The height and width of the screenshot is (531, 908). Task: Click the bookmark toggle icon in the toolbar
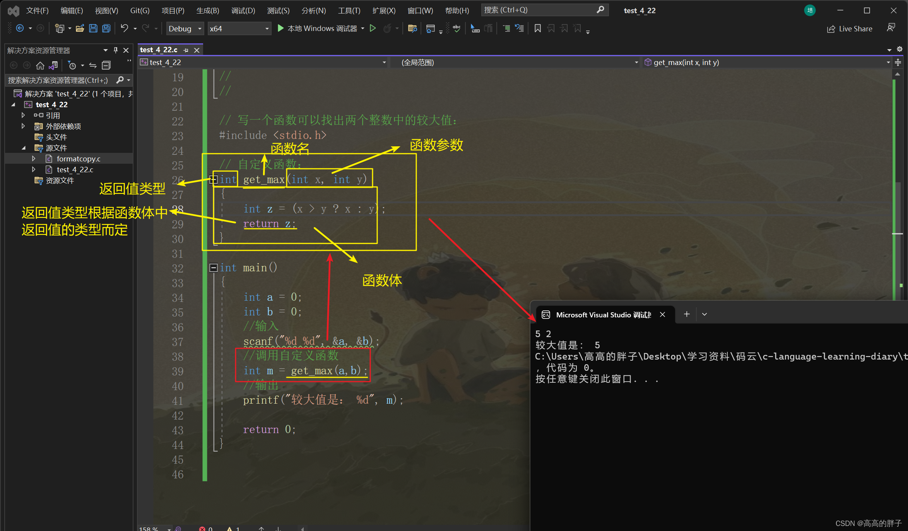(537, 28)
